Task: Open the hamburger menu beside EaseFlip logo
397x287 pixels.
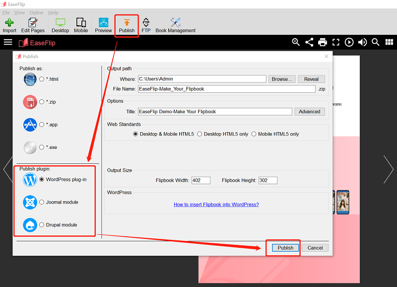Action: pos(8,42)
